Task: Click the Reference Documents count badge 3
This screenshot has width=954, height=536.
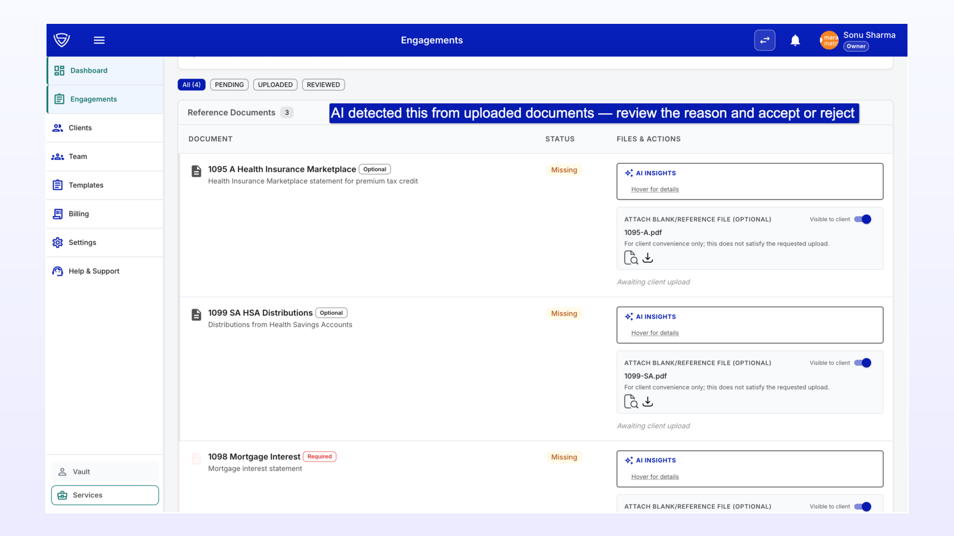Action: [287, 113]
